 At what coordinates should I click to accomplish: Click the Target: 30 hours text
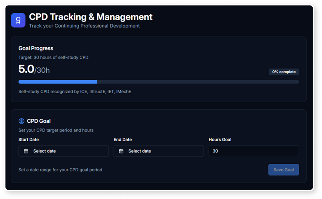53,58
